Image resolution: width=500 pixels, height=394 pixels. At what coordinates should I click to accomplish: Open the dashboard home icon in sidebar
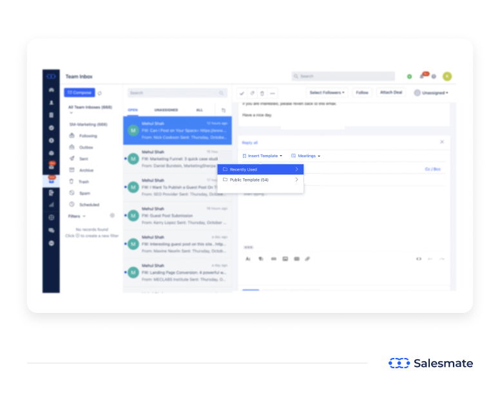tap(51, 90)
